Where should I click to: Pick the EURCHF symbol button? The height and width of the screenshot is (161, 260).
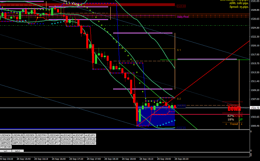click(x=30, y=139)
